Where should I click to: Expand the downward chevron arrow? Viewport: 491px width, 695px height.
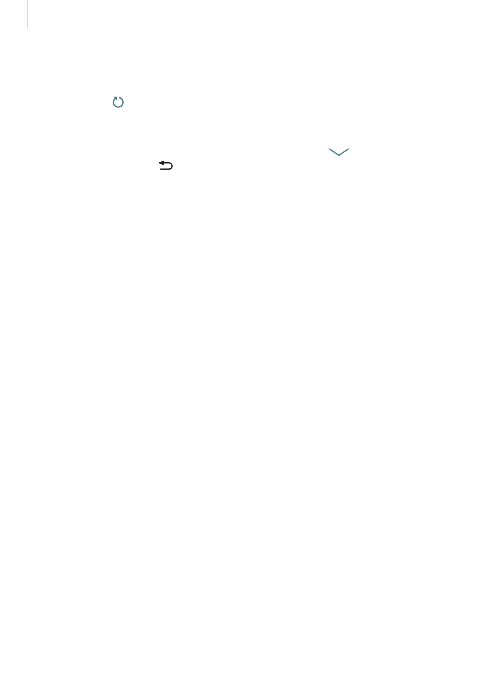click(339, 152)
